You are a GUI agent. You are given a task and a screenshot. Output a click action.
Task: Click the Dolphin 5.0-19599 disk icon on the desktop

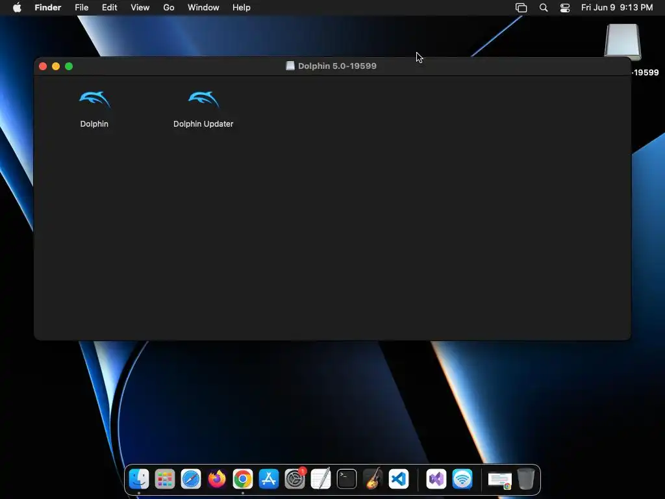[x=622, y=42]
